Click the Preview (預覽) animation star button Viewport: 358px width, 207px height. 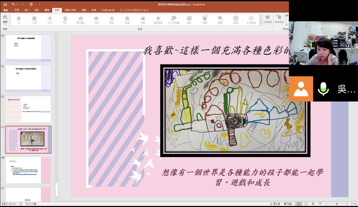(x=5, y=19)
